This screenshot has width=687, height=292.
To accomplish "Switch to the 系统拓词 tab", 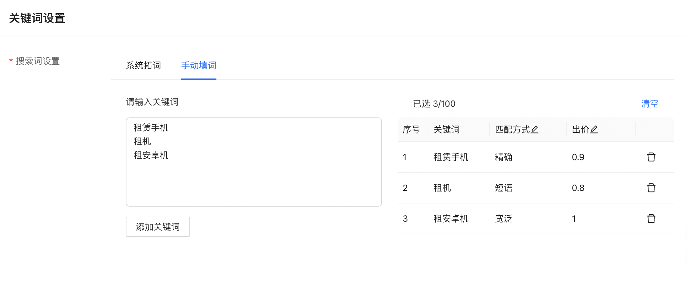I will pos(143,65).
